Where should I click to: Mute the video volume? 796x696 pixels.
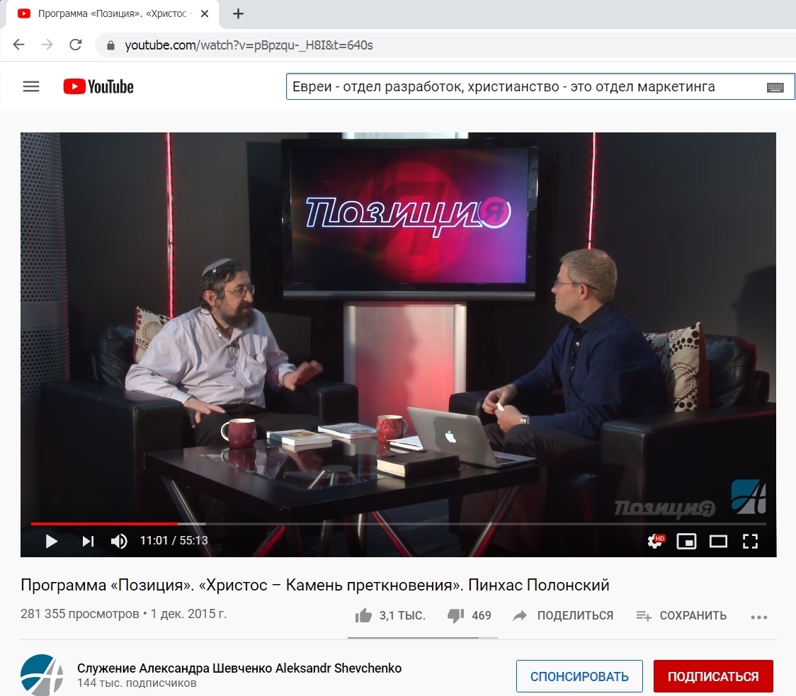tap(118, 541)
